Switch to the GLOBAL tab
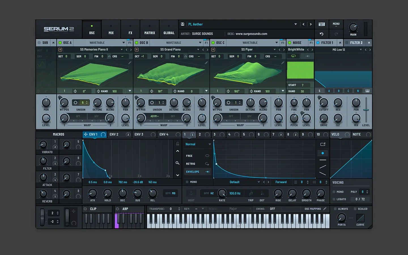The width and height of the screenshot is (408, 255). click(x=169, y=29)
